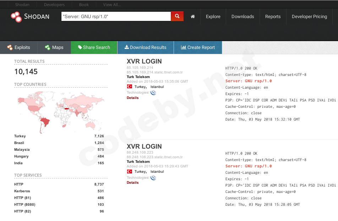This screenshot has width=338, height=221.
Task: Click the Shodan logo
Action: pyautogui.click(x=30, y=17)
